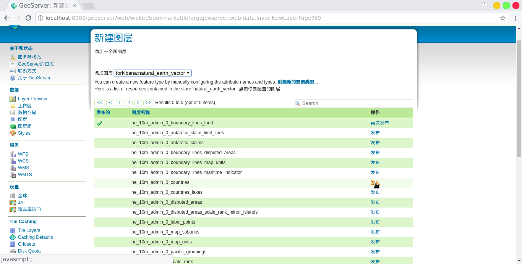This screenshot has width=522, height=264.
Task: Switch to the GeoServer browser tab
Action: (x=44, y=6)
